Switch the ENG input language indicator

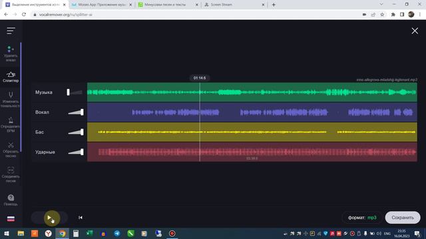tap(387, 234)
